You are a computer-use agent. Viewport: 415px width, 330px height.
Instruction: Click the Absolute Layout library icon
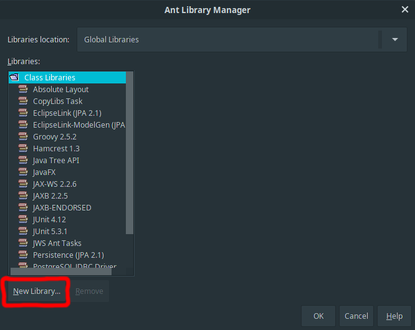click(23, 90)
